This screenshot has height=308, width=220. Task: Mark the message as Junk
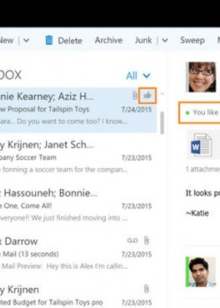pos(144,40)
